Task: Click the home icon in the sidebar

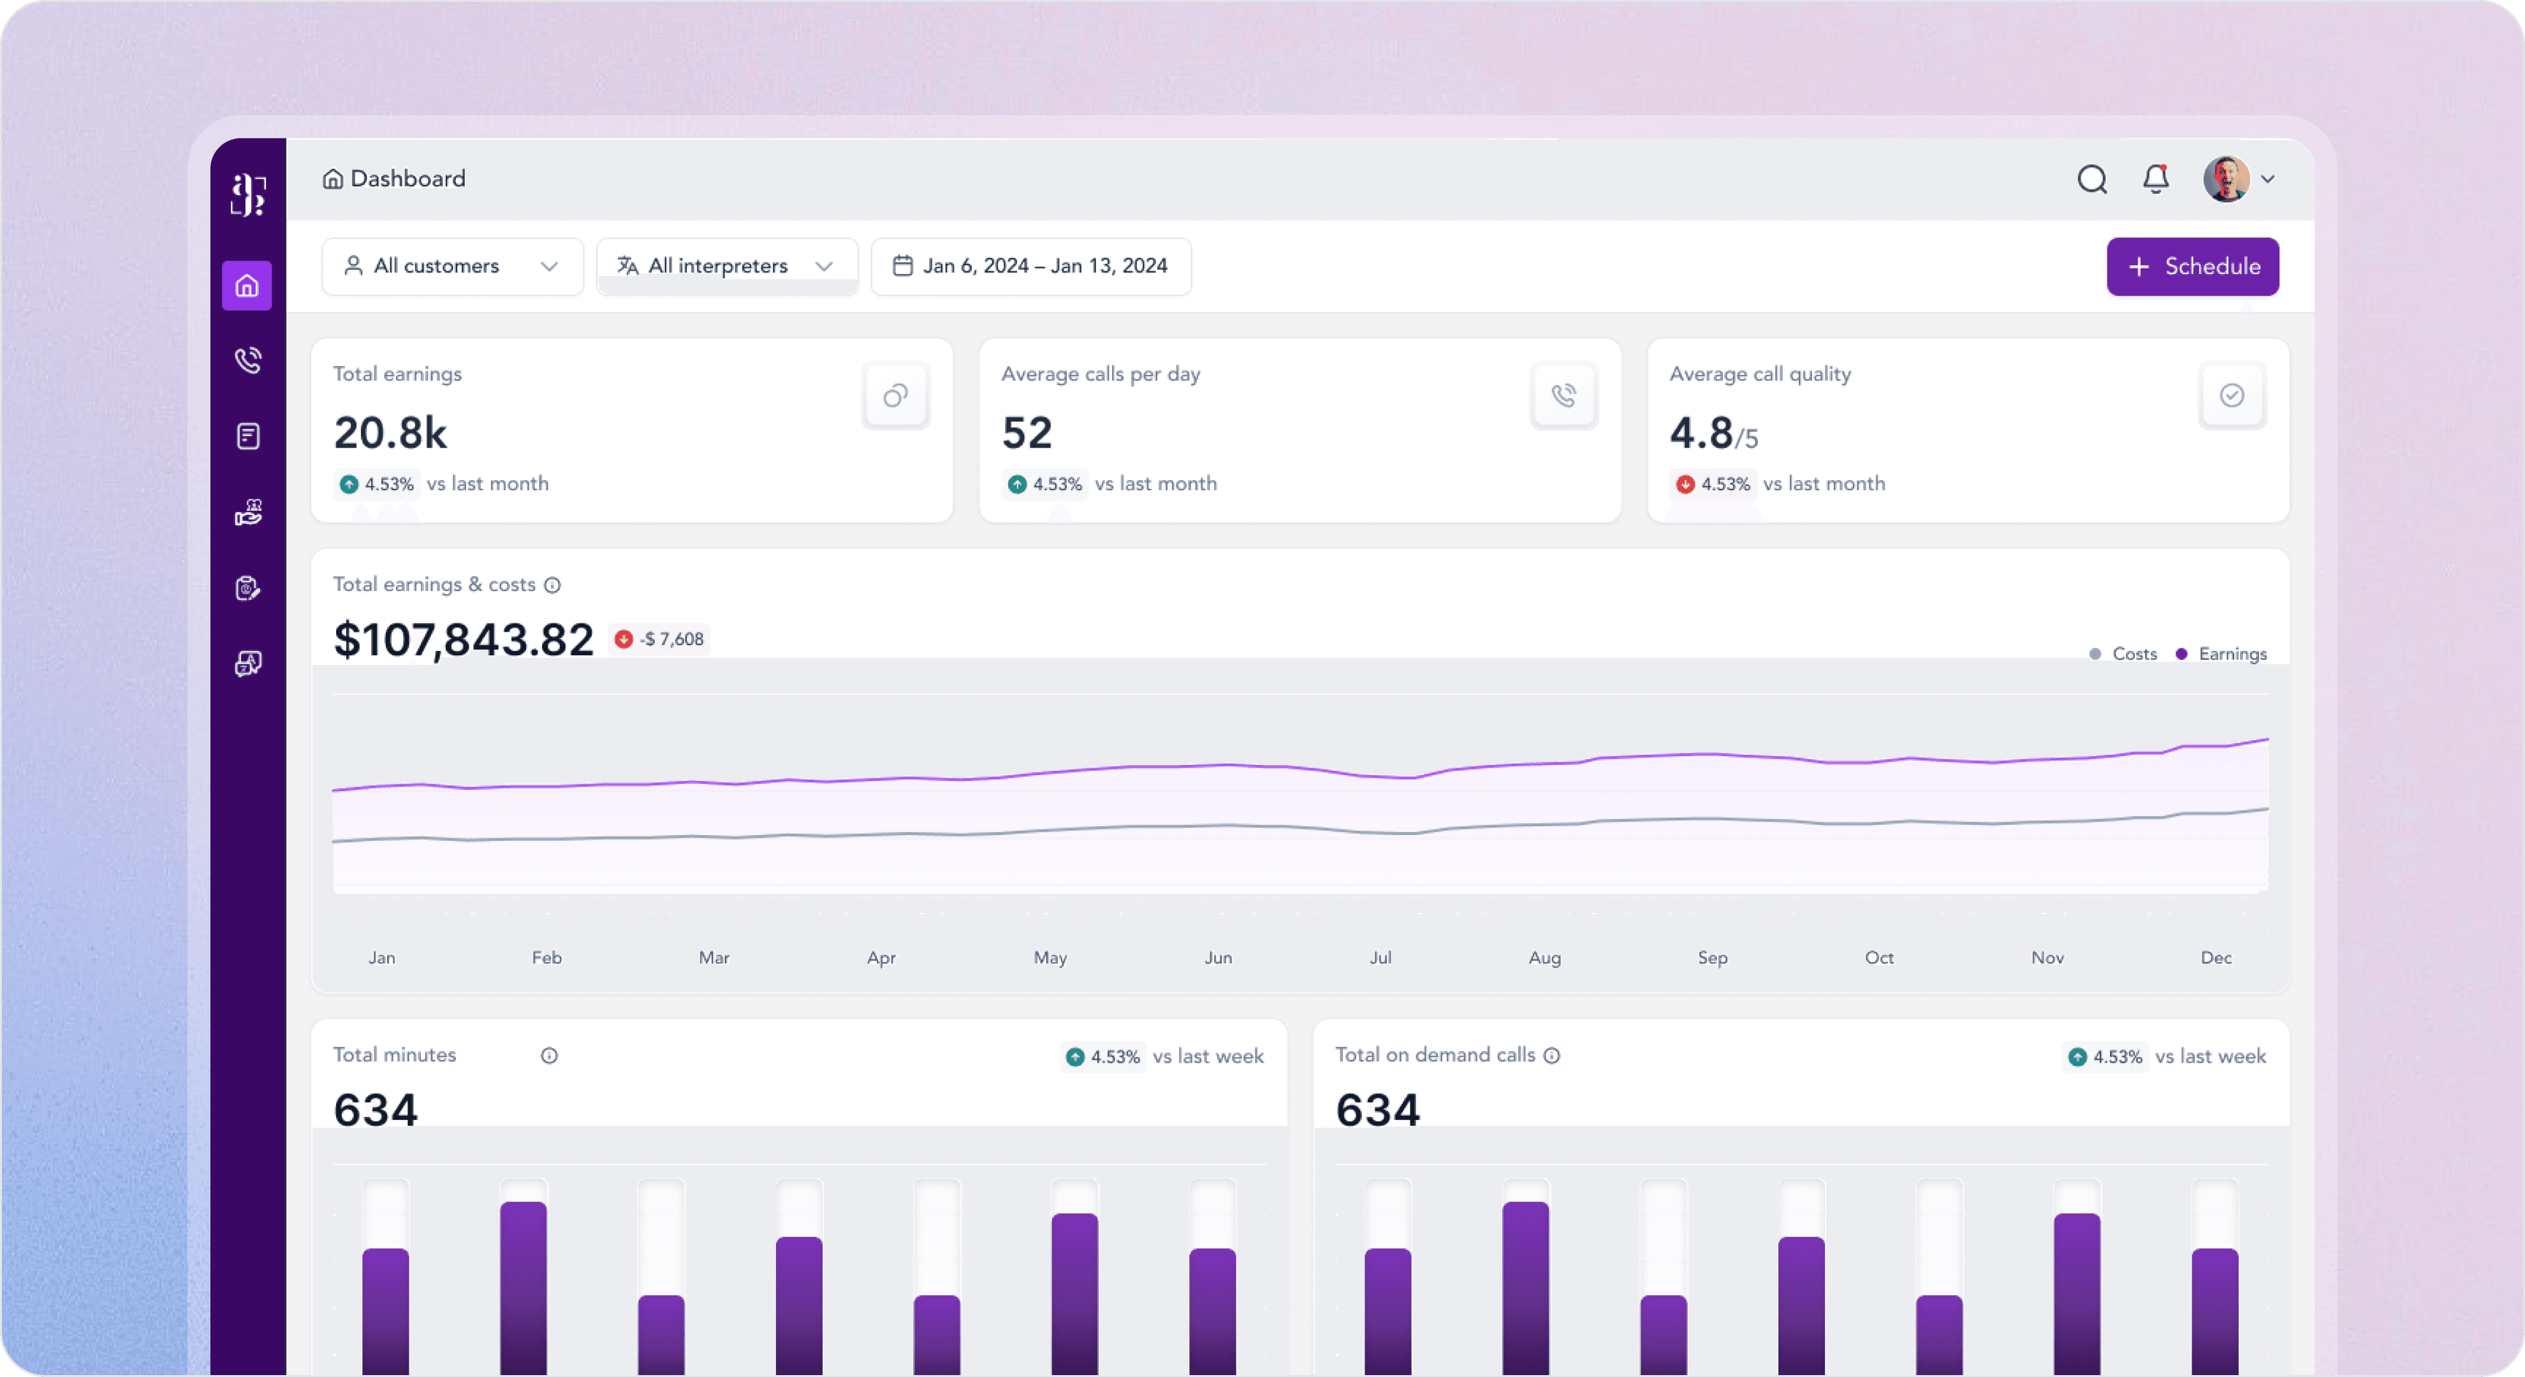Action: tap(247, 285)
